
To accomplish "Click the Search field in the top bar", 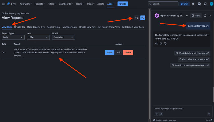I will click(163, 4).
